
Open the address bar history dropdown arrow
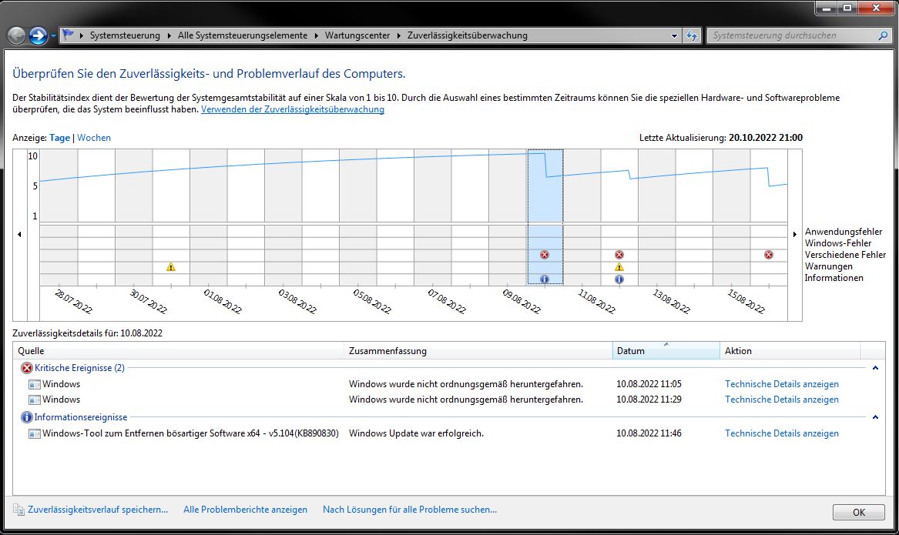[674, 35]
